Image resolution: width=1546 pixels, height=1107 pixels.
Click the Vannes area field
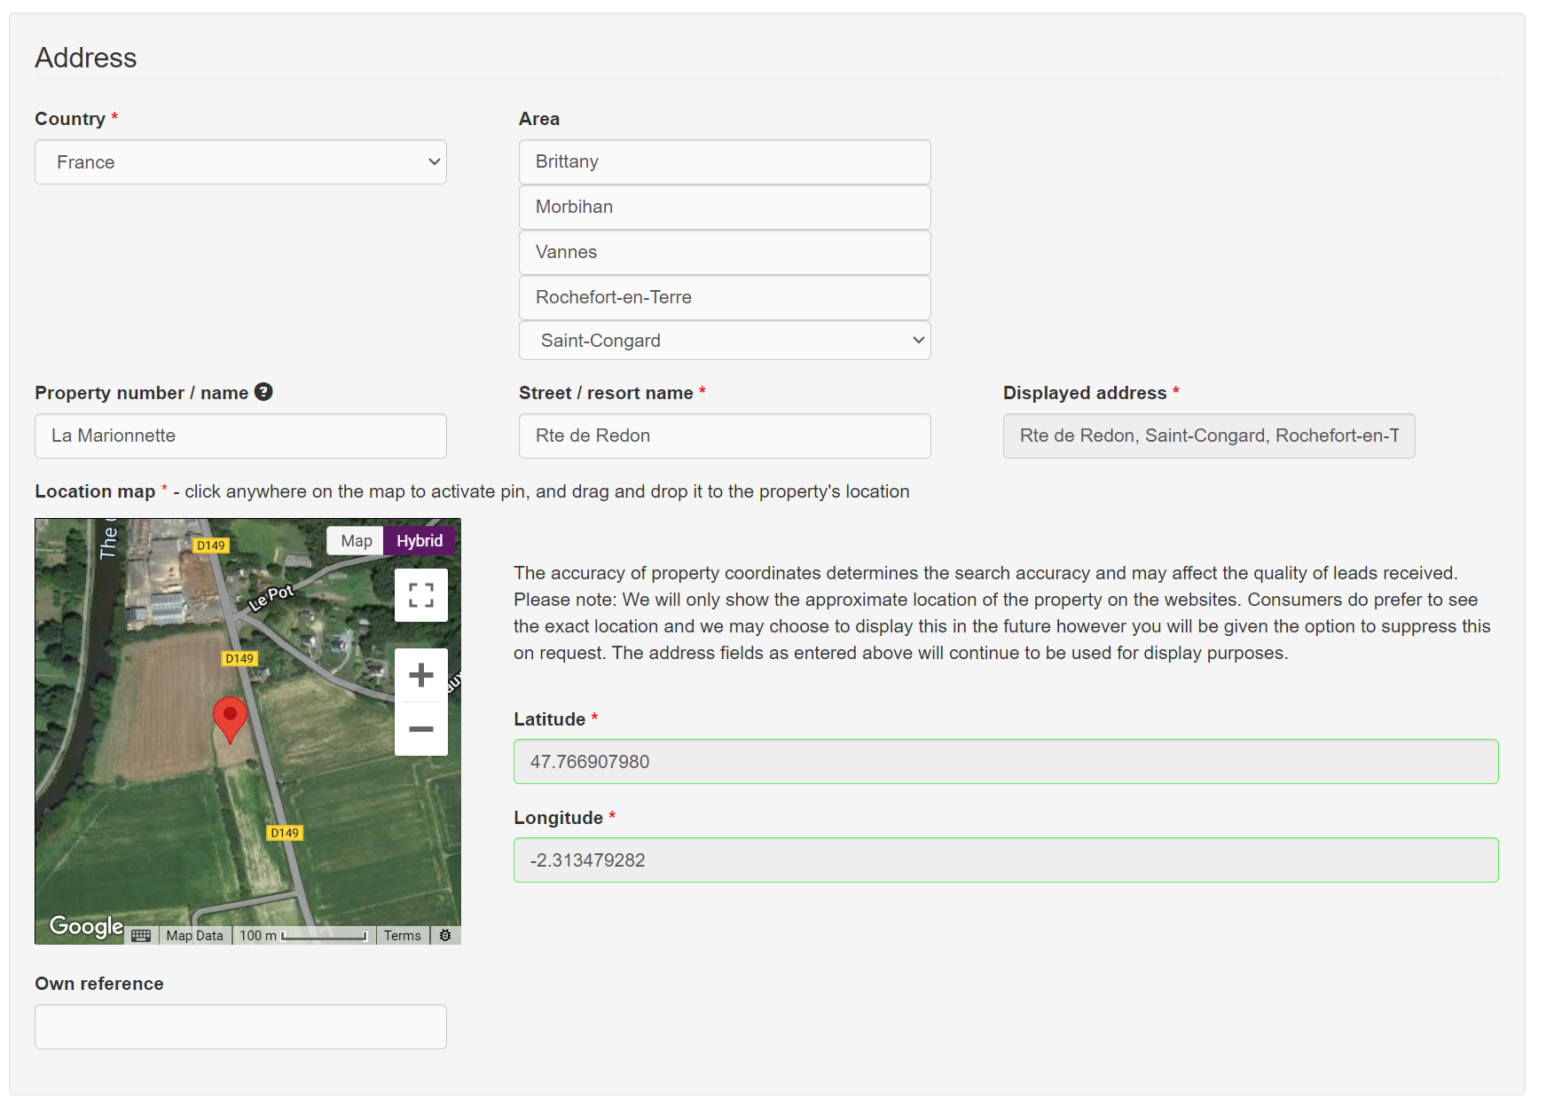[x=725, y=252]
